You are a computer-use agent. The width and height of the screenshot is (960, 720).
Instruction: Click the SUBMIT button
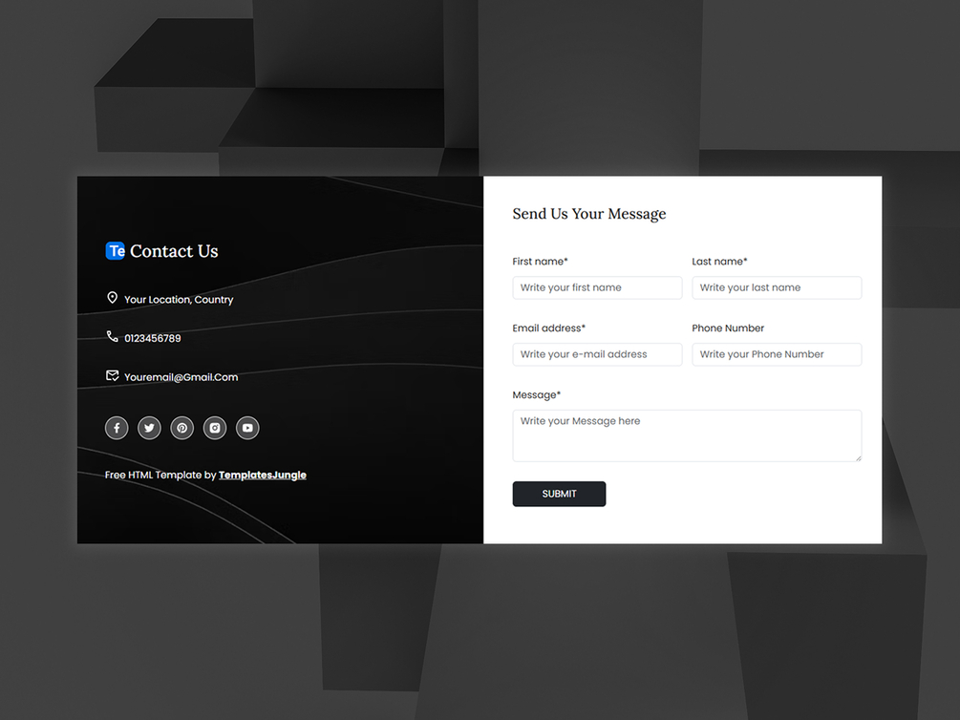click(559, 494)
